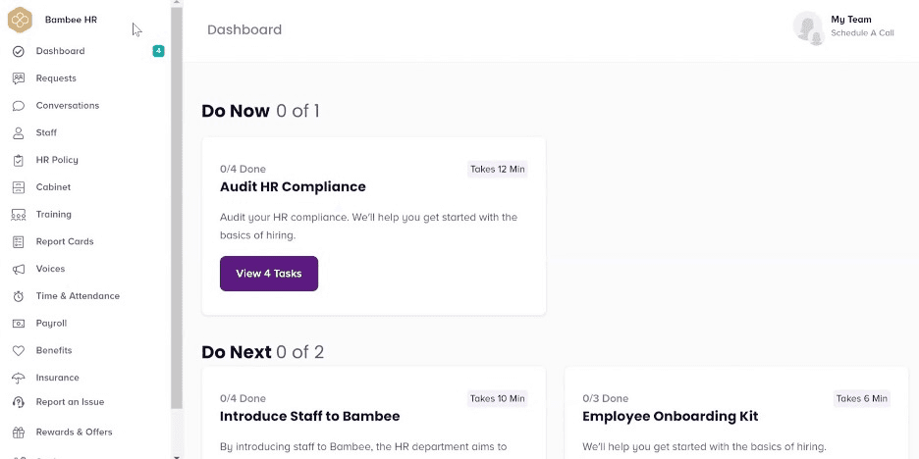Click the Benefits heart icon
This screenshot has height=459, width=919.
[x=18, y=350]
